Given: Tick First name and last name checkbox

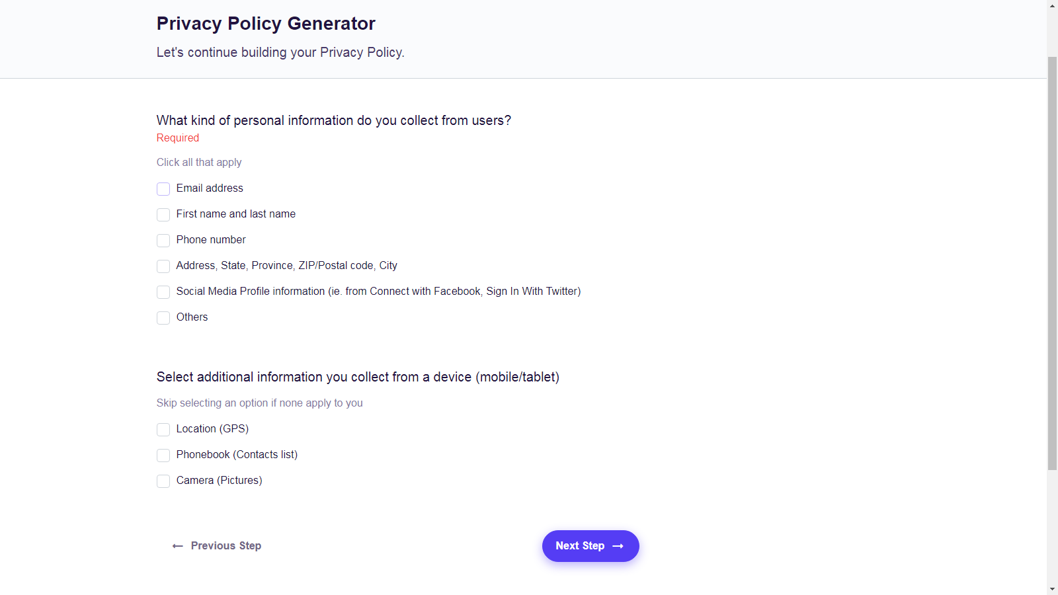Looking at the screenshot, I should pos(163,215).
